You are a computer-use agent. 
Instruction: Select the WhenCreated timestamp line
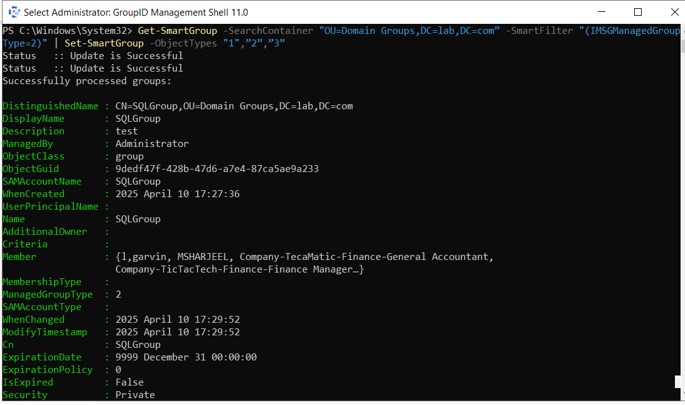(177, 193)
